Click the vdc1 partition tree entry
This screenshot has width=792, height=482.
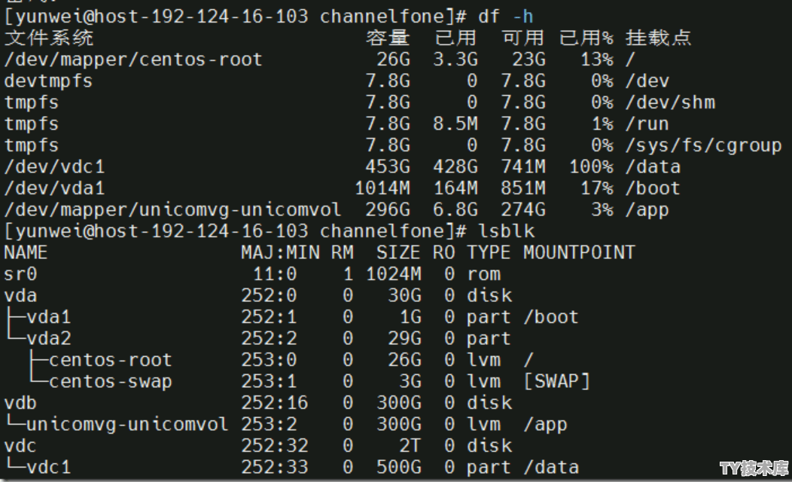48,467
